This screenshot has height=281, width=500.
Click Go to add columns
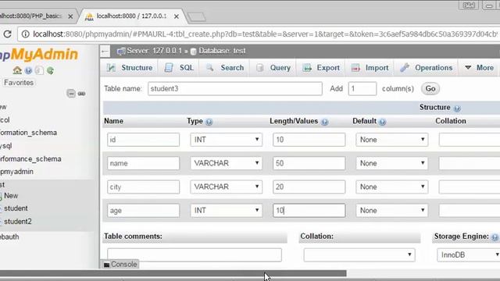(430, 88)
